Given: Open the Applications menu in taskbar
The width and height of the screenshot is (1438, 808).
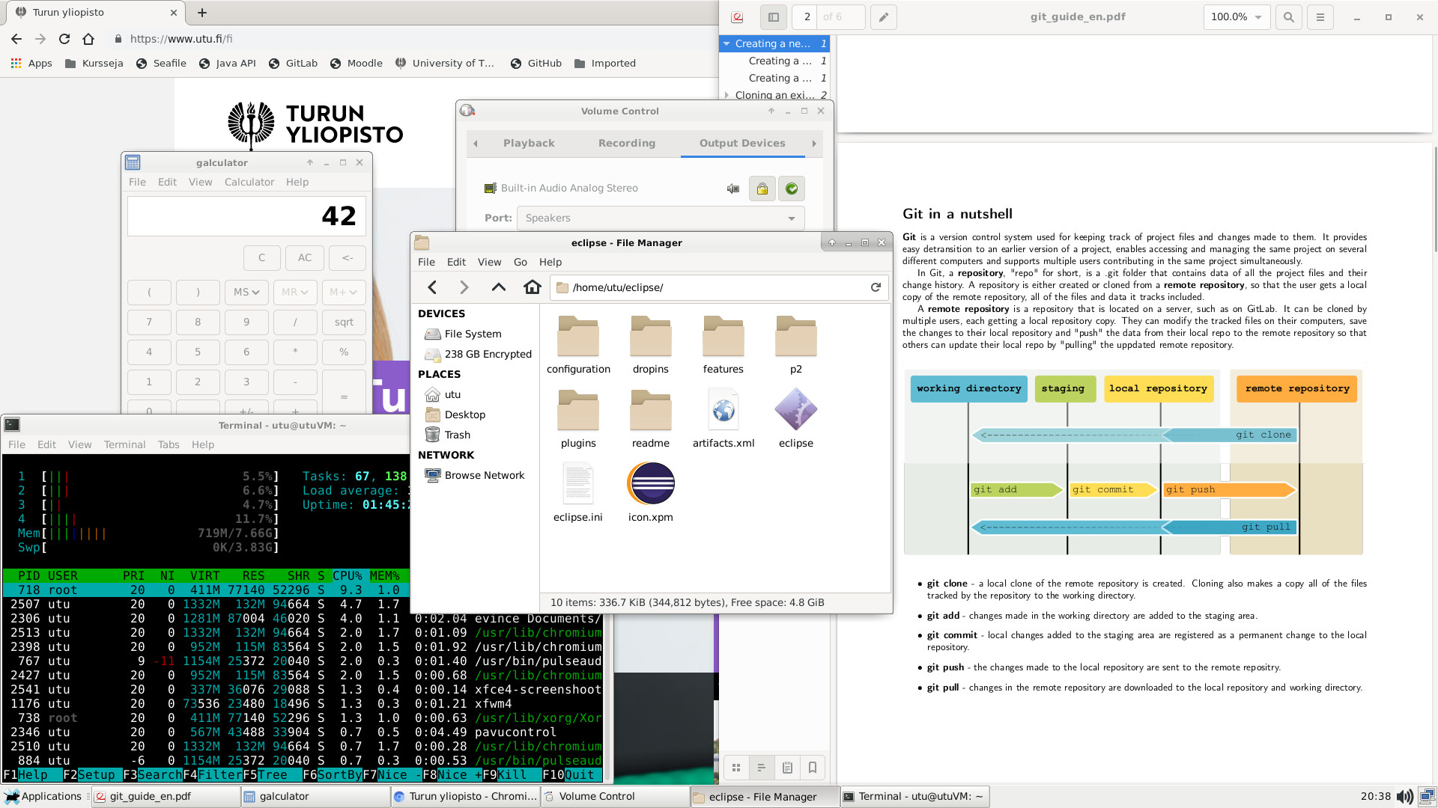Looking at the screenshot, I should tap(43, 797).
